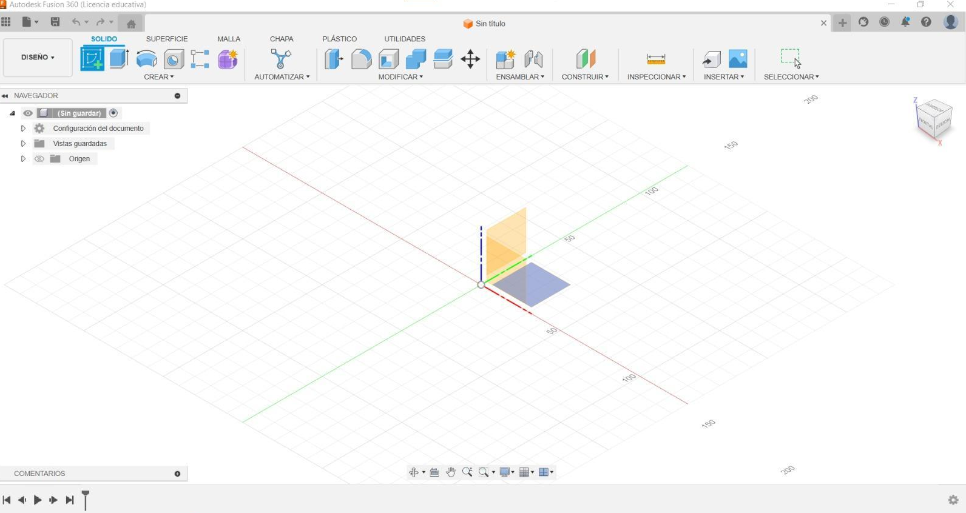Open the AUTOMATIZAR dropdown menu

click(x=282, y=77)
